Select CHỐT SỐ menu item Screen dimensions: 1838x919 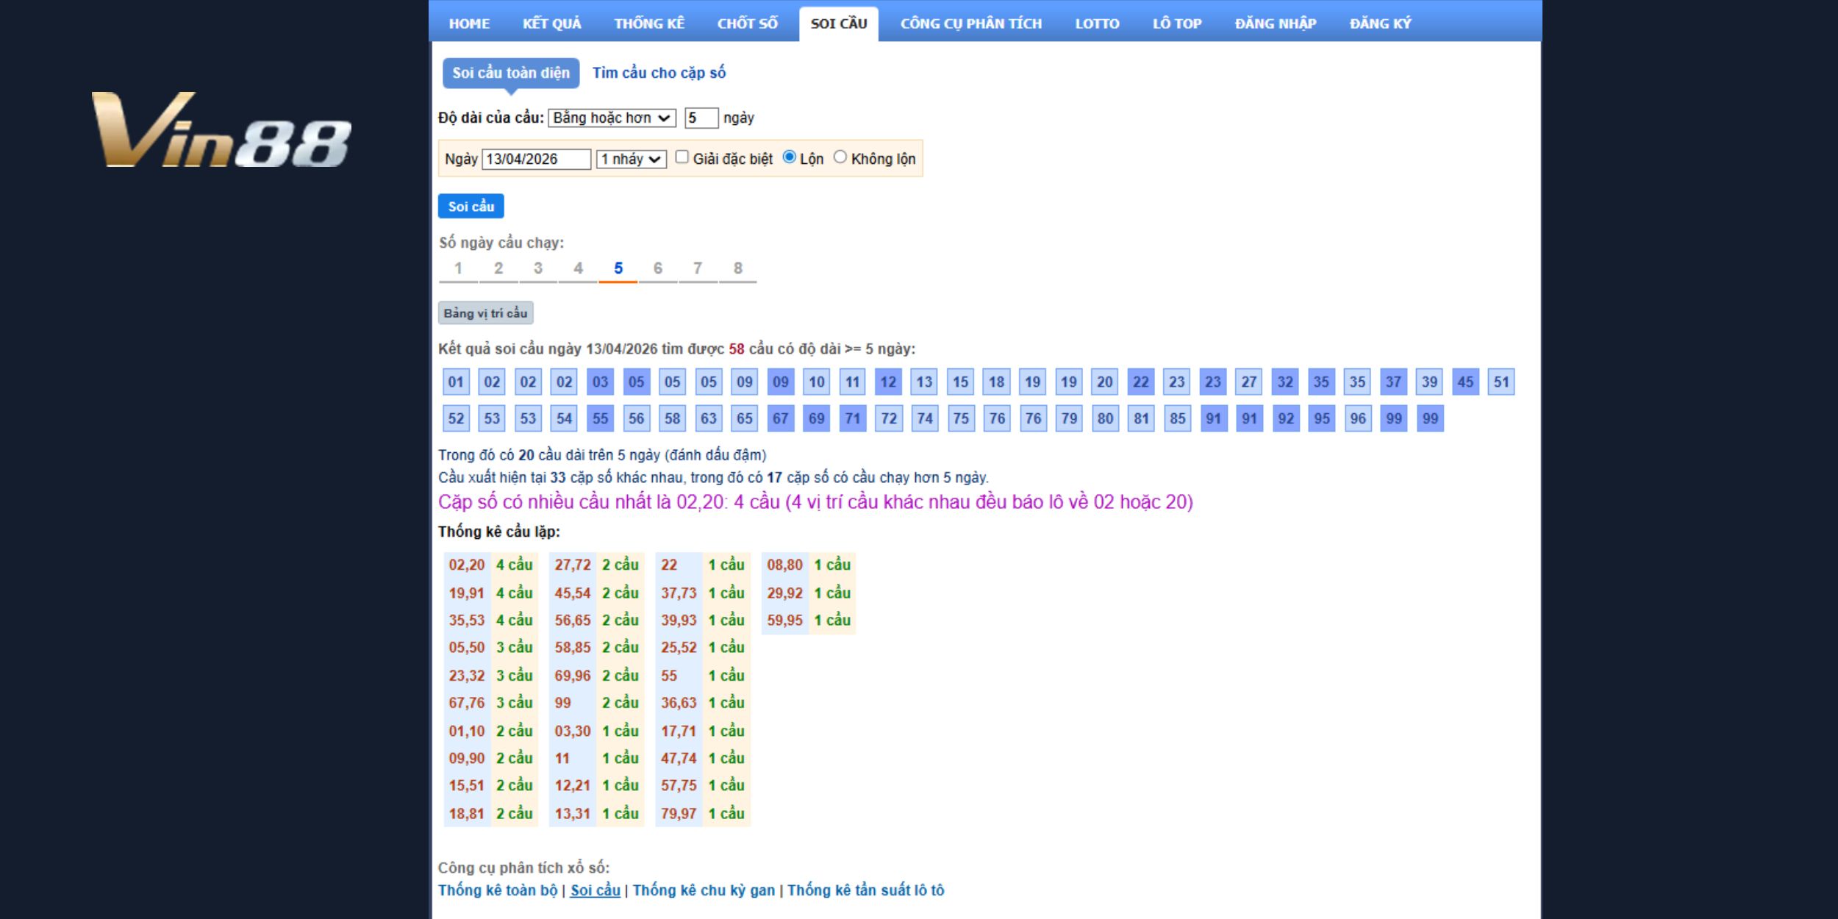click(x=747, y=24)
